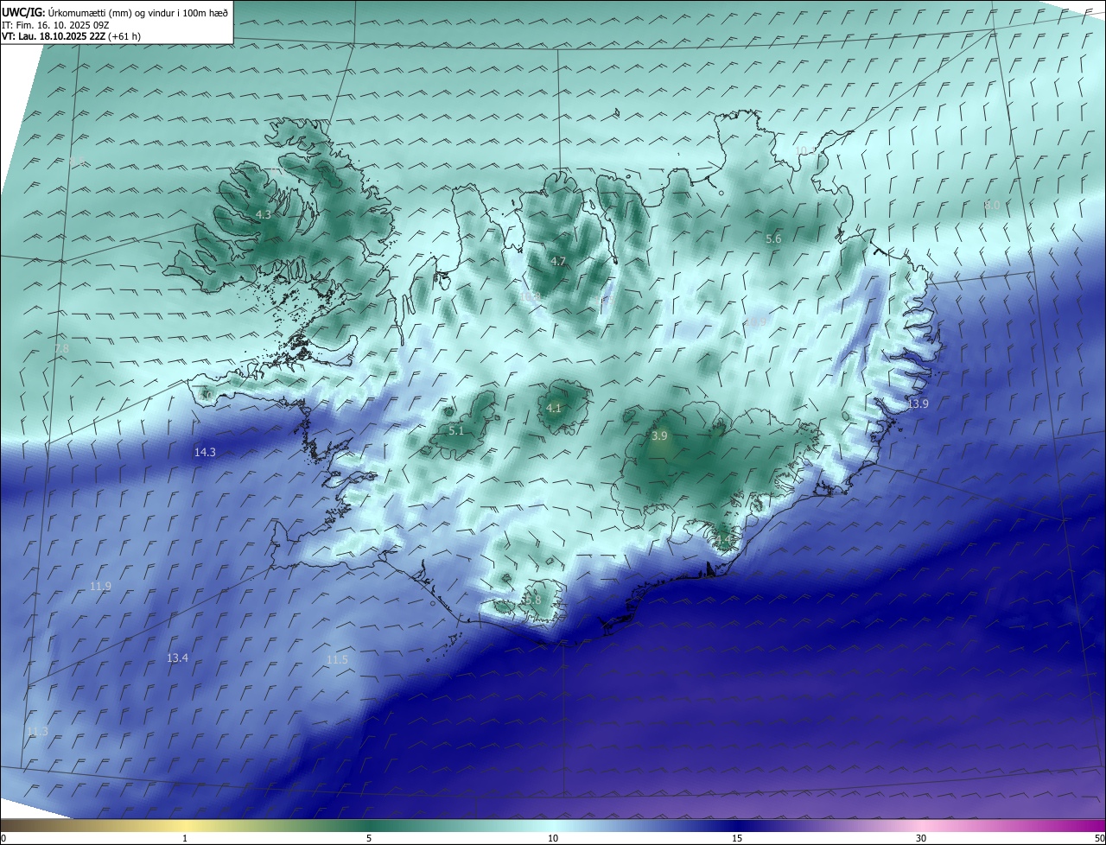This screenshot has height=845, width=1106.
Task: Click the color scale tick labeled 0
Action: (3, 838)
